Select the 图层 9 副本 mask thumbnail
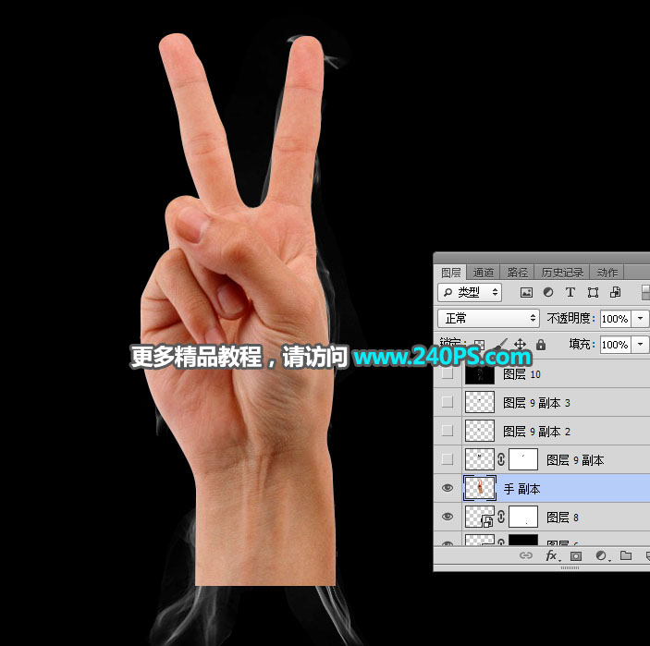Image resolution: width=650 pixels, height=646 pixels. [523, 459]
